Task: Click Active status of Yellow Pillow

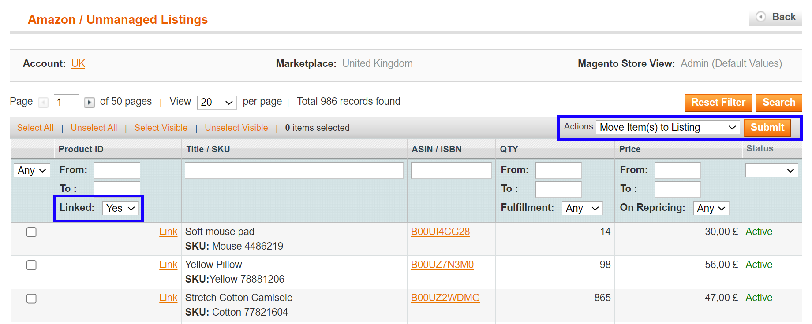Action: [x=759, y=265]
